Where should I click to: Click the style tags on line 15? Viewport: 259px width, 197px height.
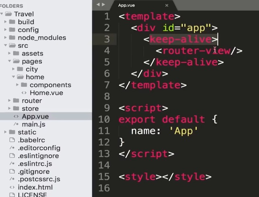(165, 177)
